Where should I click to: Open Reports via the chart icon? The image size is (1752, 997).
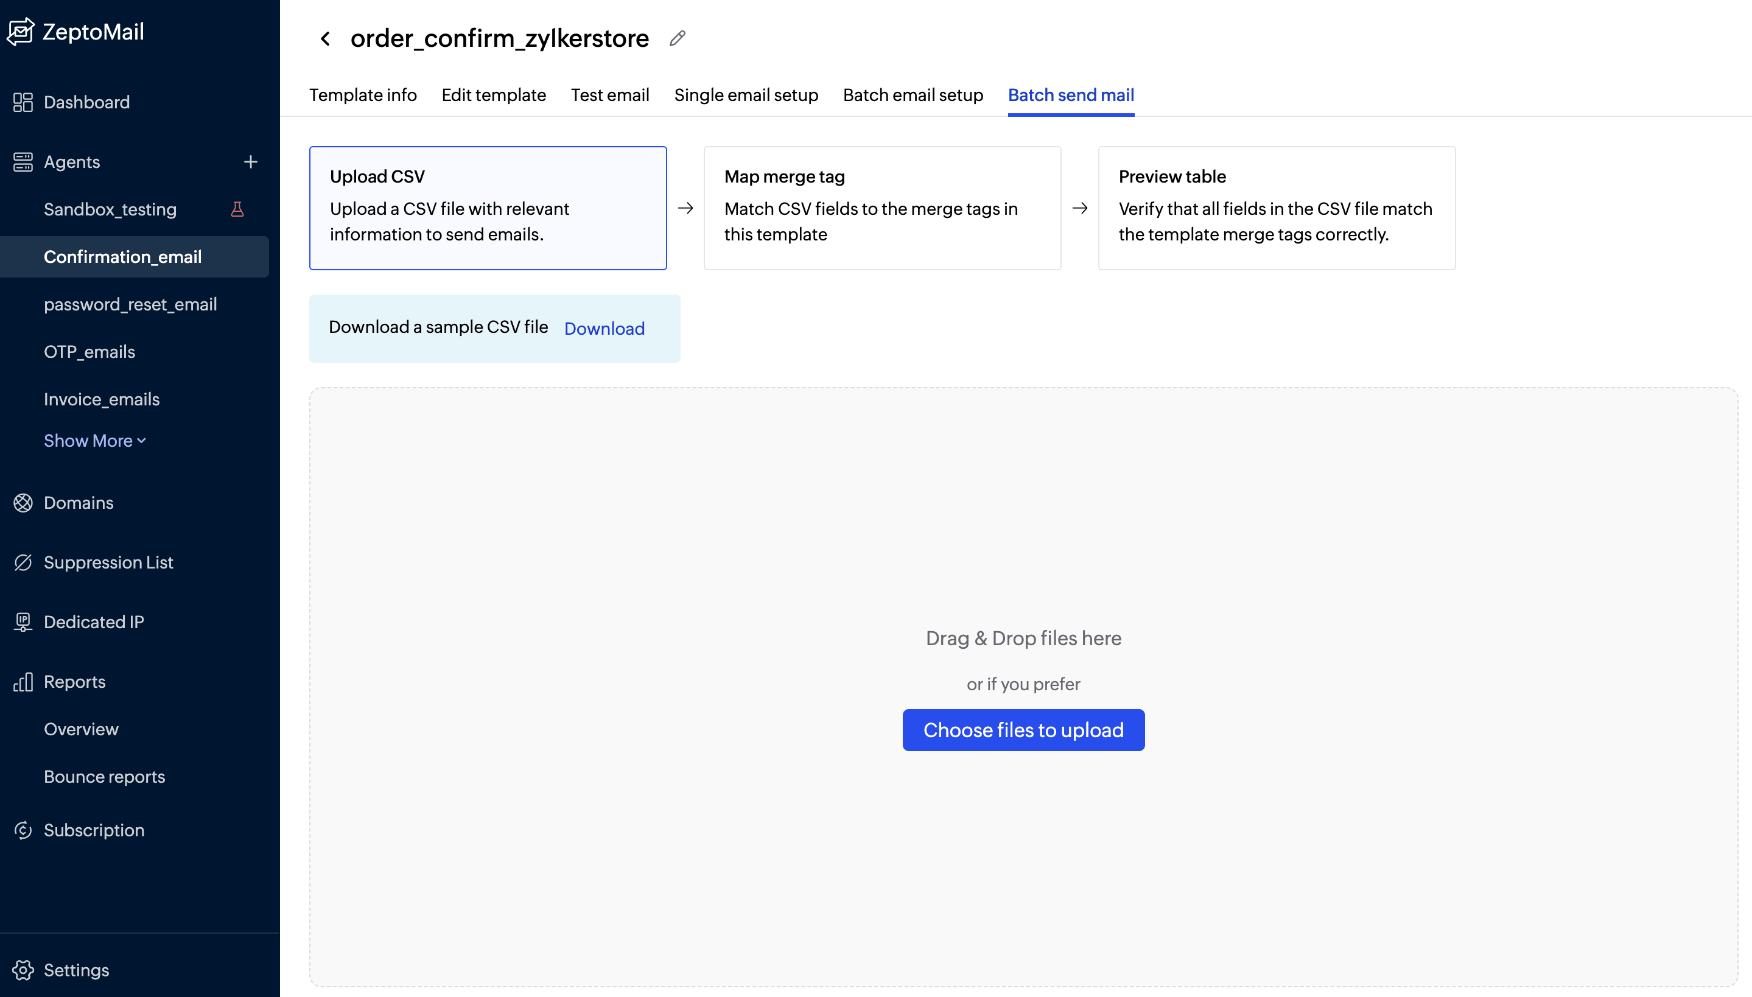tap(23, 681)
